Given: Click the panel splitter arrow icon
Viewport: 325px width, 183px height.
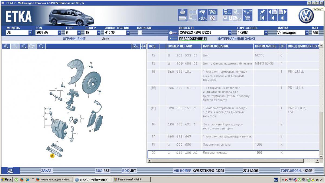Looking at the screenshot, I should click(x=143, y=46).
